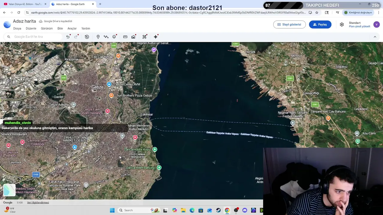The height and width of the screenshot is (215, 383).
Task: Open a new Chrome tab
Action: [x=100, y=4]
